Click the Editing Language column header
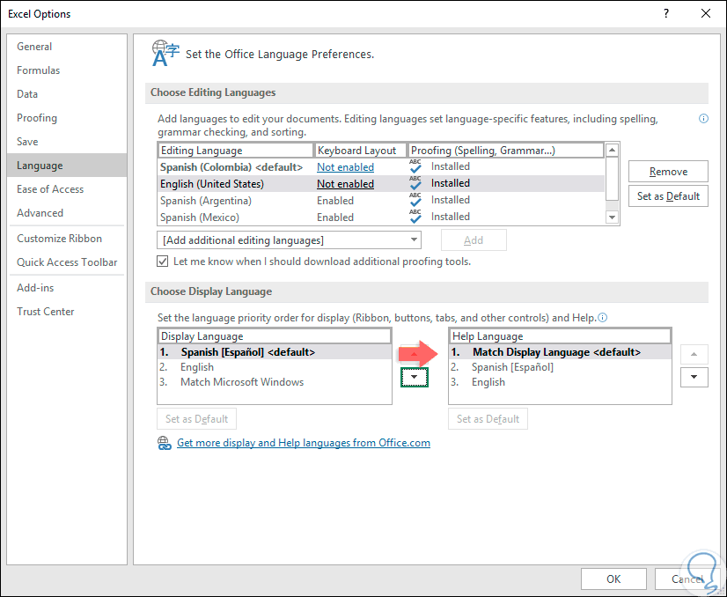This screenshot has width=727, height=597. click(x=236, y=151)
